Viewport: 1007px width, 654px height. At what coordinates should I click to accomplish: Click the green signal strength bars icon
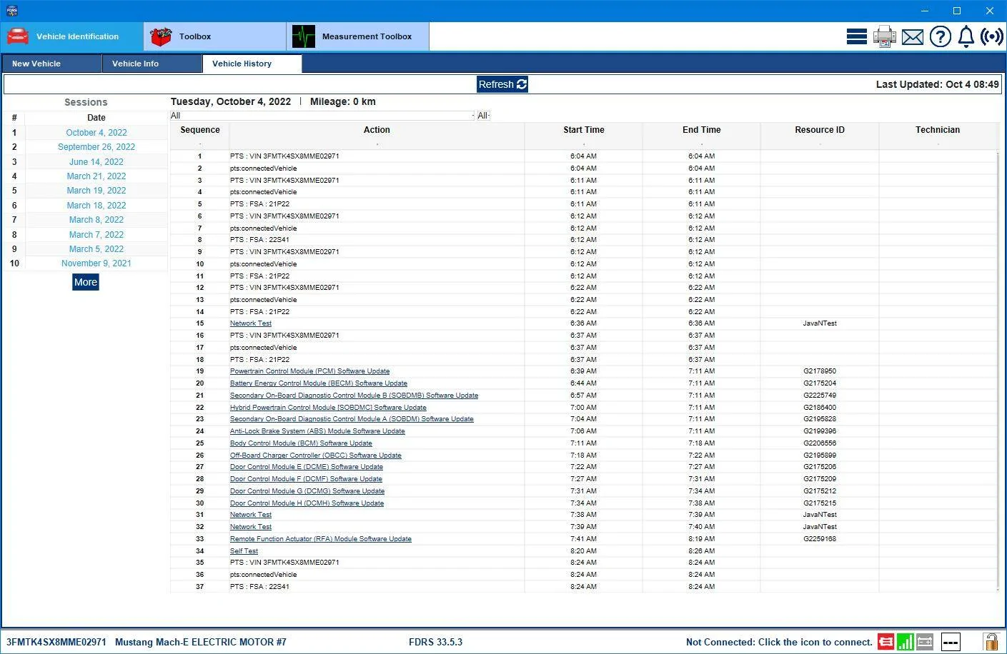tap(905, 642)
